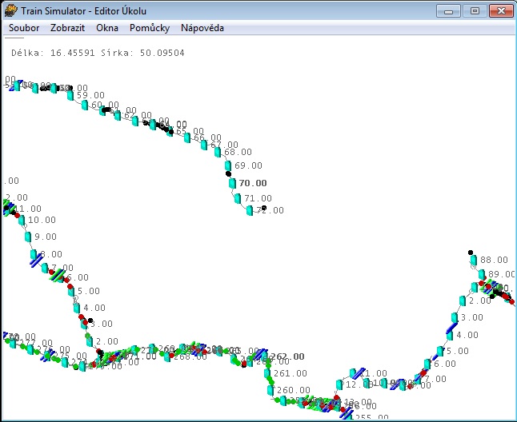Minimize the Editor Úkolu window
Image resolution: width=517 pixels, height=422 pixels.
tap(448, 11)
